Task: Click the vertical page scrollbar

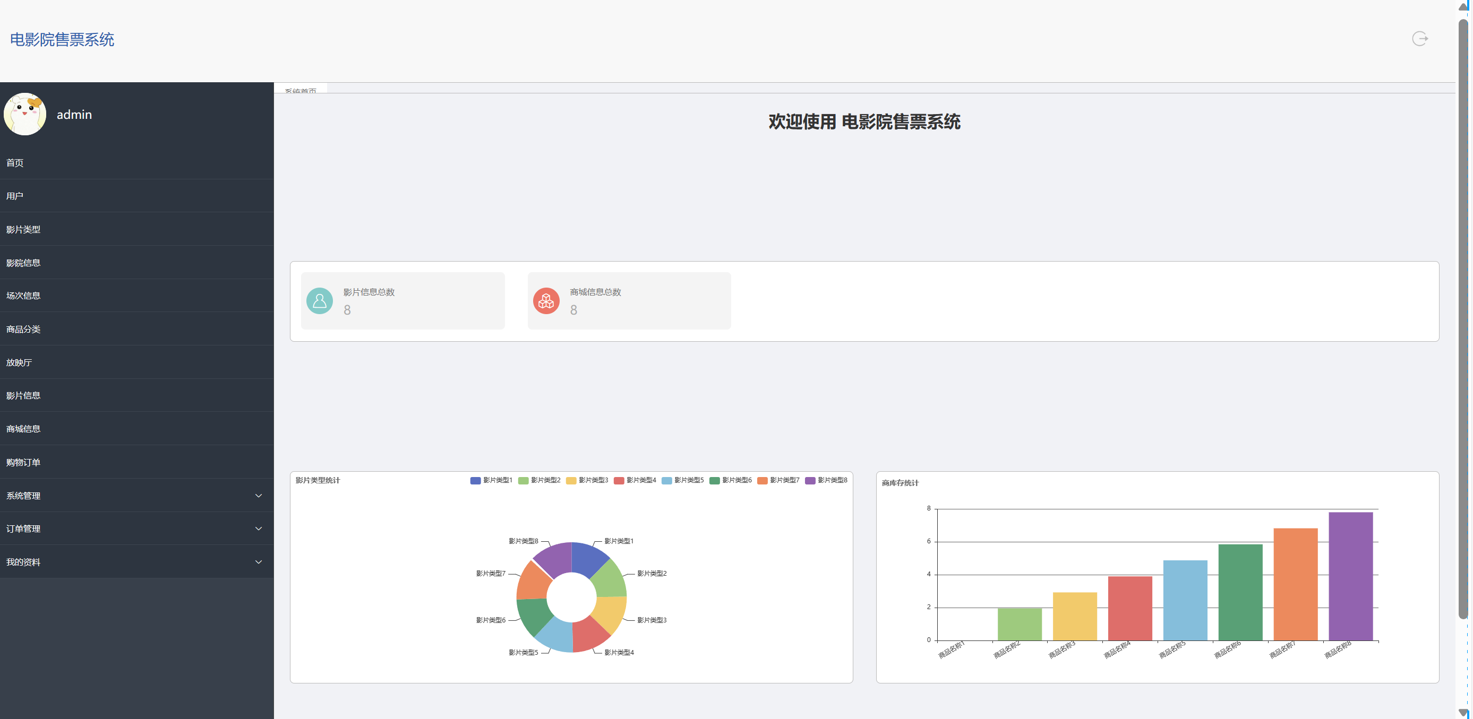Action: click(x=1463, y=320)
